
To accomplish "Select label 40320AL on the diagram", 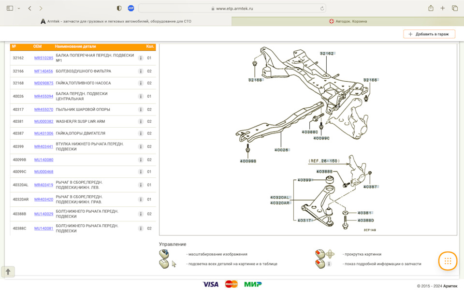I will click(x=280, y=197).
